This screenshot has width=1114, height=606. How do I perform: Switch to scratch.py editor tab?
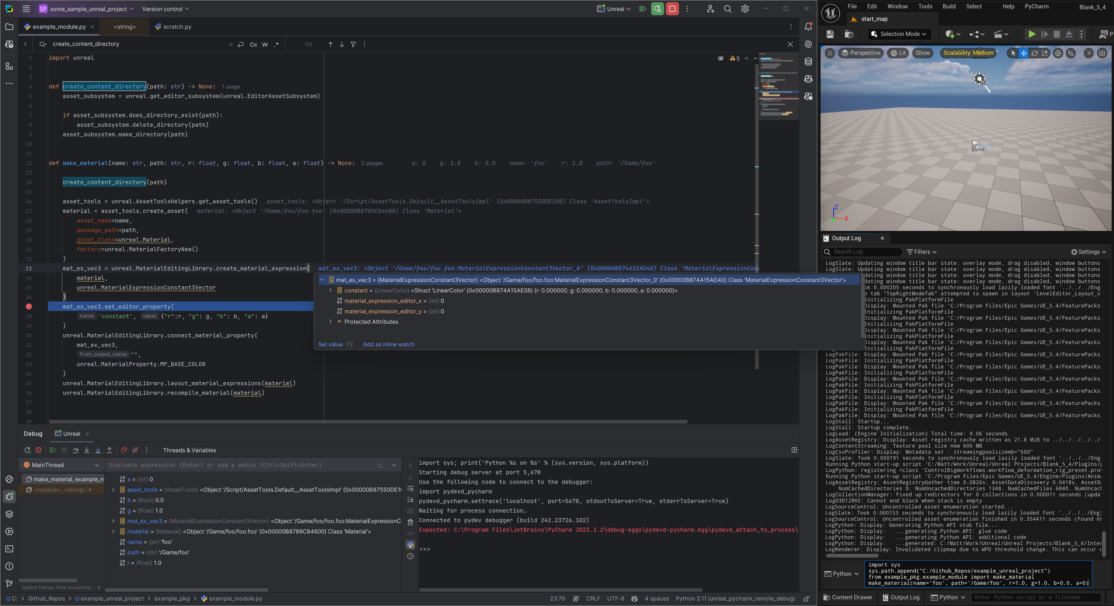click(x=173, y=27)
